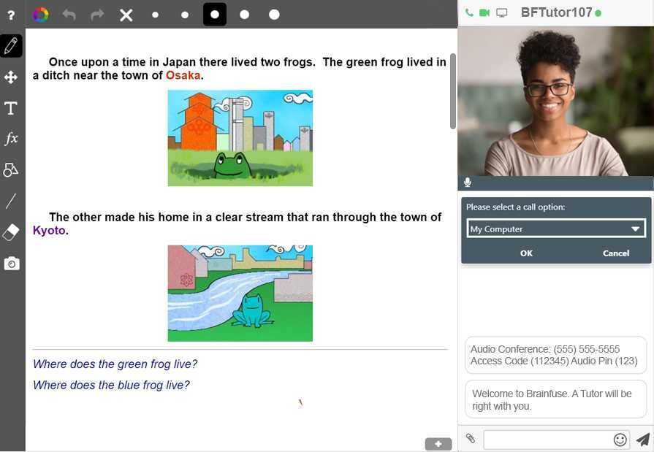Viewport: 654px width, 452px height.
Task: Confirm call option with OK
Action: pyautogui.click(x=526, y=253)
